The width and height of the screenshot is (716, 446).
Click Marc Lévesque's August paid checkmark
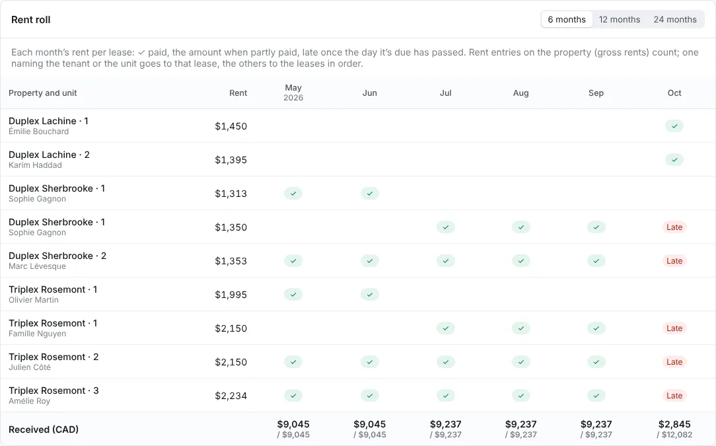[521, 261]
